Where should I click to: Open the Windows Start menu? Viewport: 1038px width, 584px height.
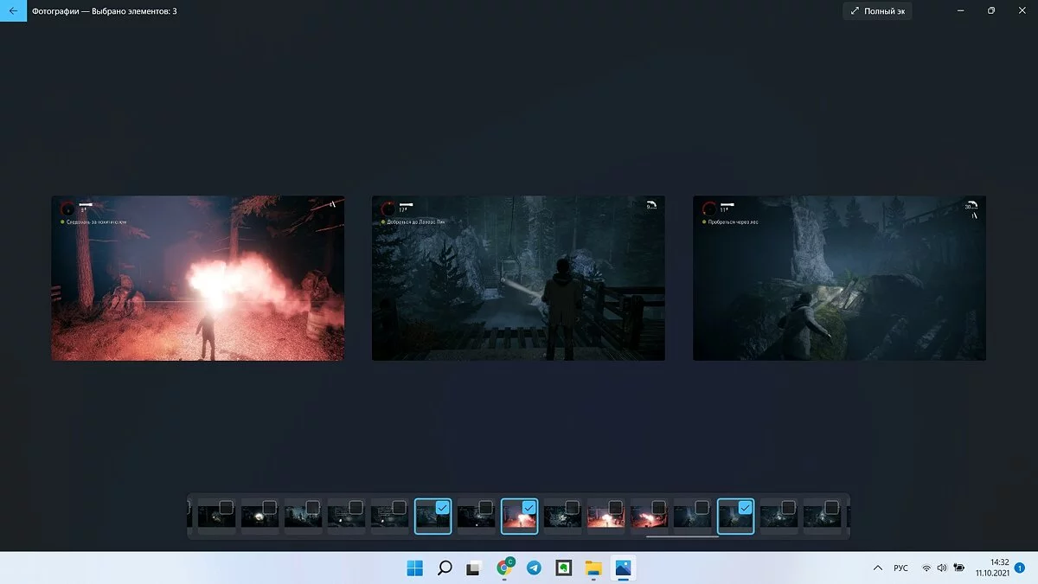pyautogui.click(x=415, y=568)
